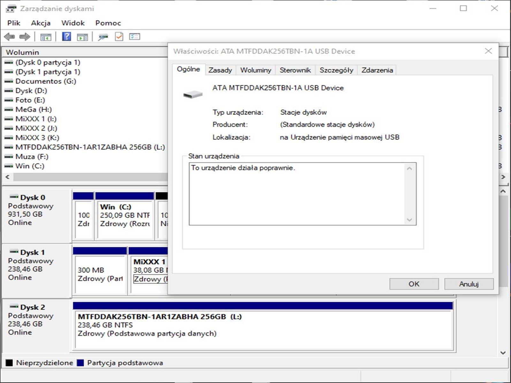Click the Dysk 0 931,50 GB size label
This screenshot has width=511, height=383.
tap(25, 214)
